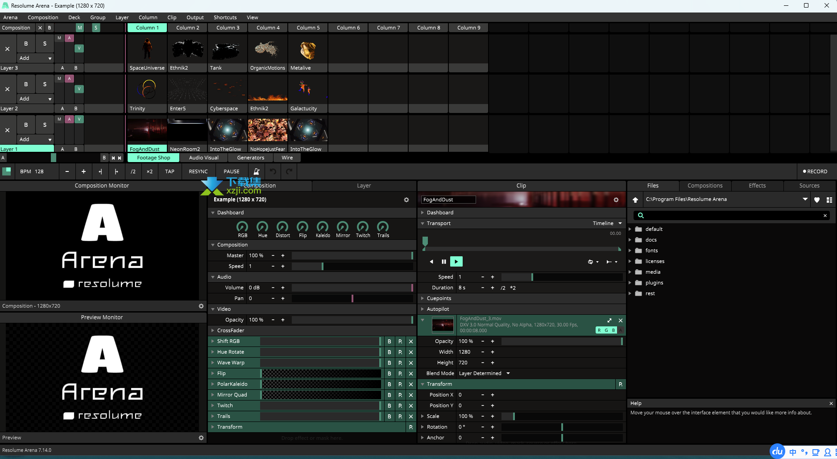This screenshot has width=837, height=459.
Task: Click the RESYNC button
Action: [x=198, y=171]
